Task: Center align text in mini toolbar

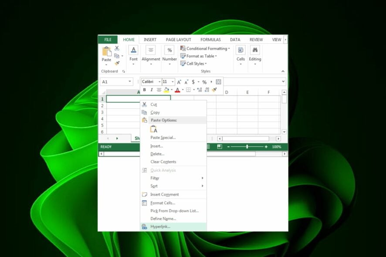Action: point(159,90)
